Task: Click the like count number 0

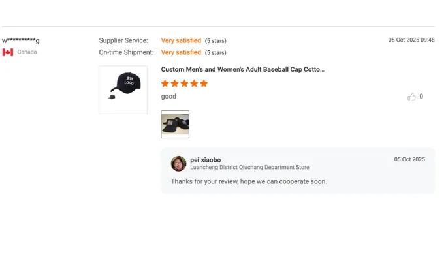Action: 421,97
